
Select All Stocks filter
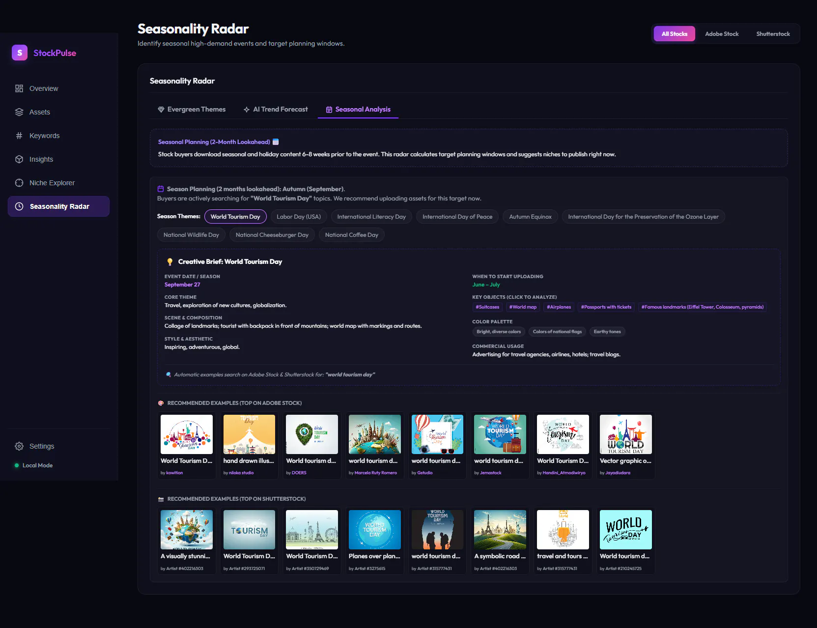tap(674, 34)
